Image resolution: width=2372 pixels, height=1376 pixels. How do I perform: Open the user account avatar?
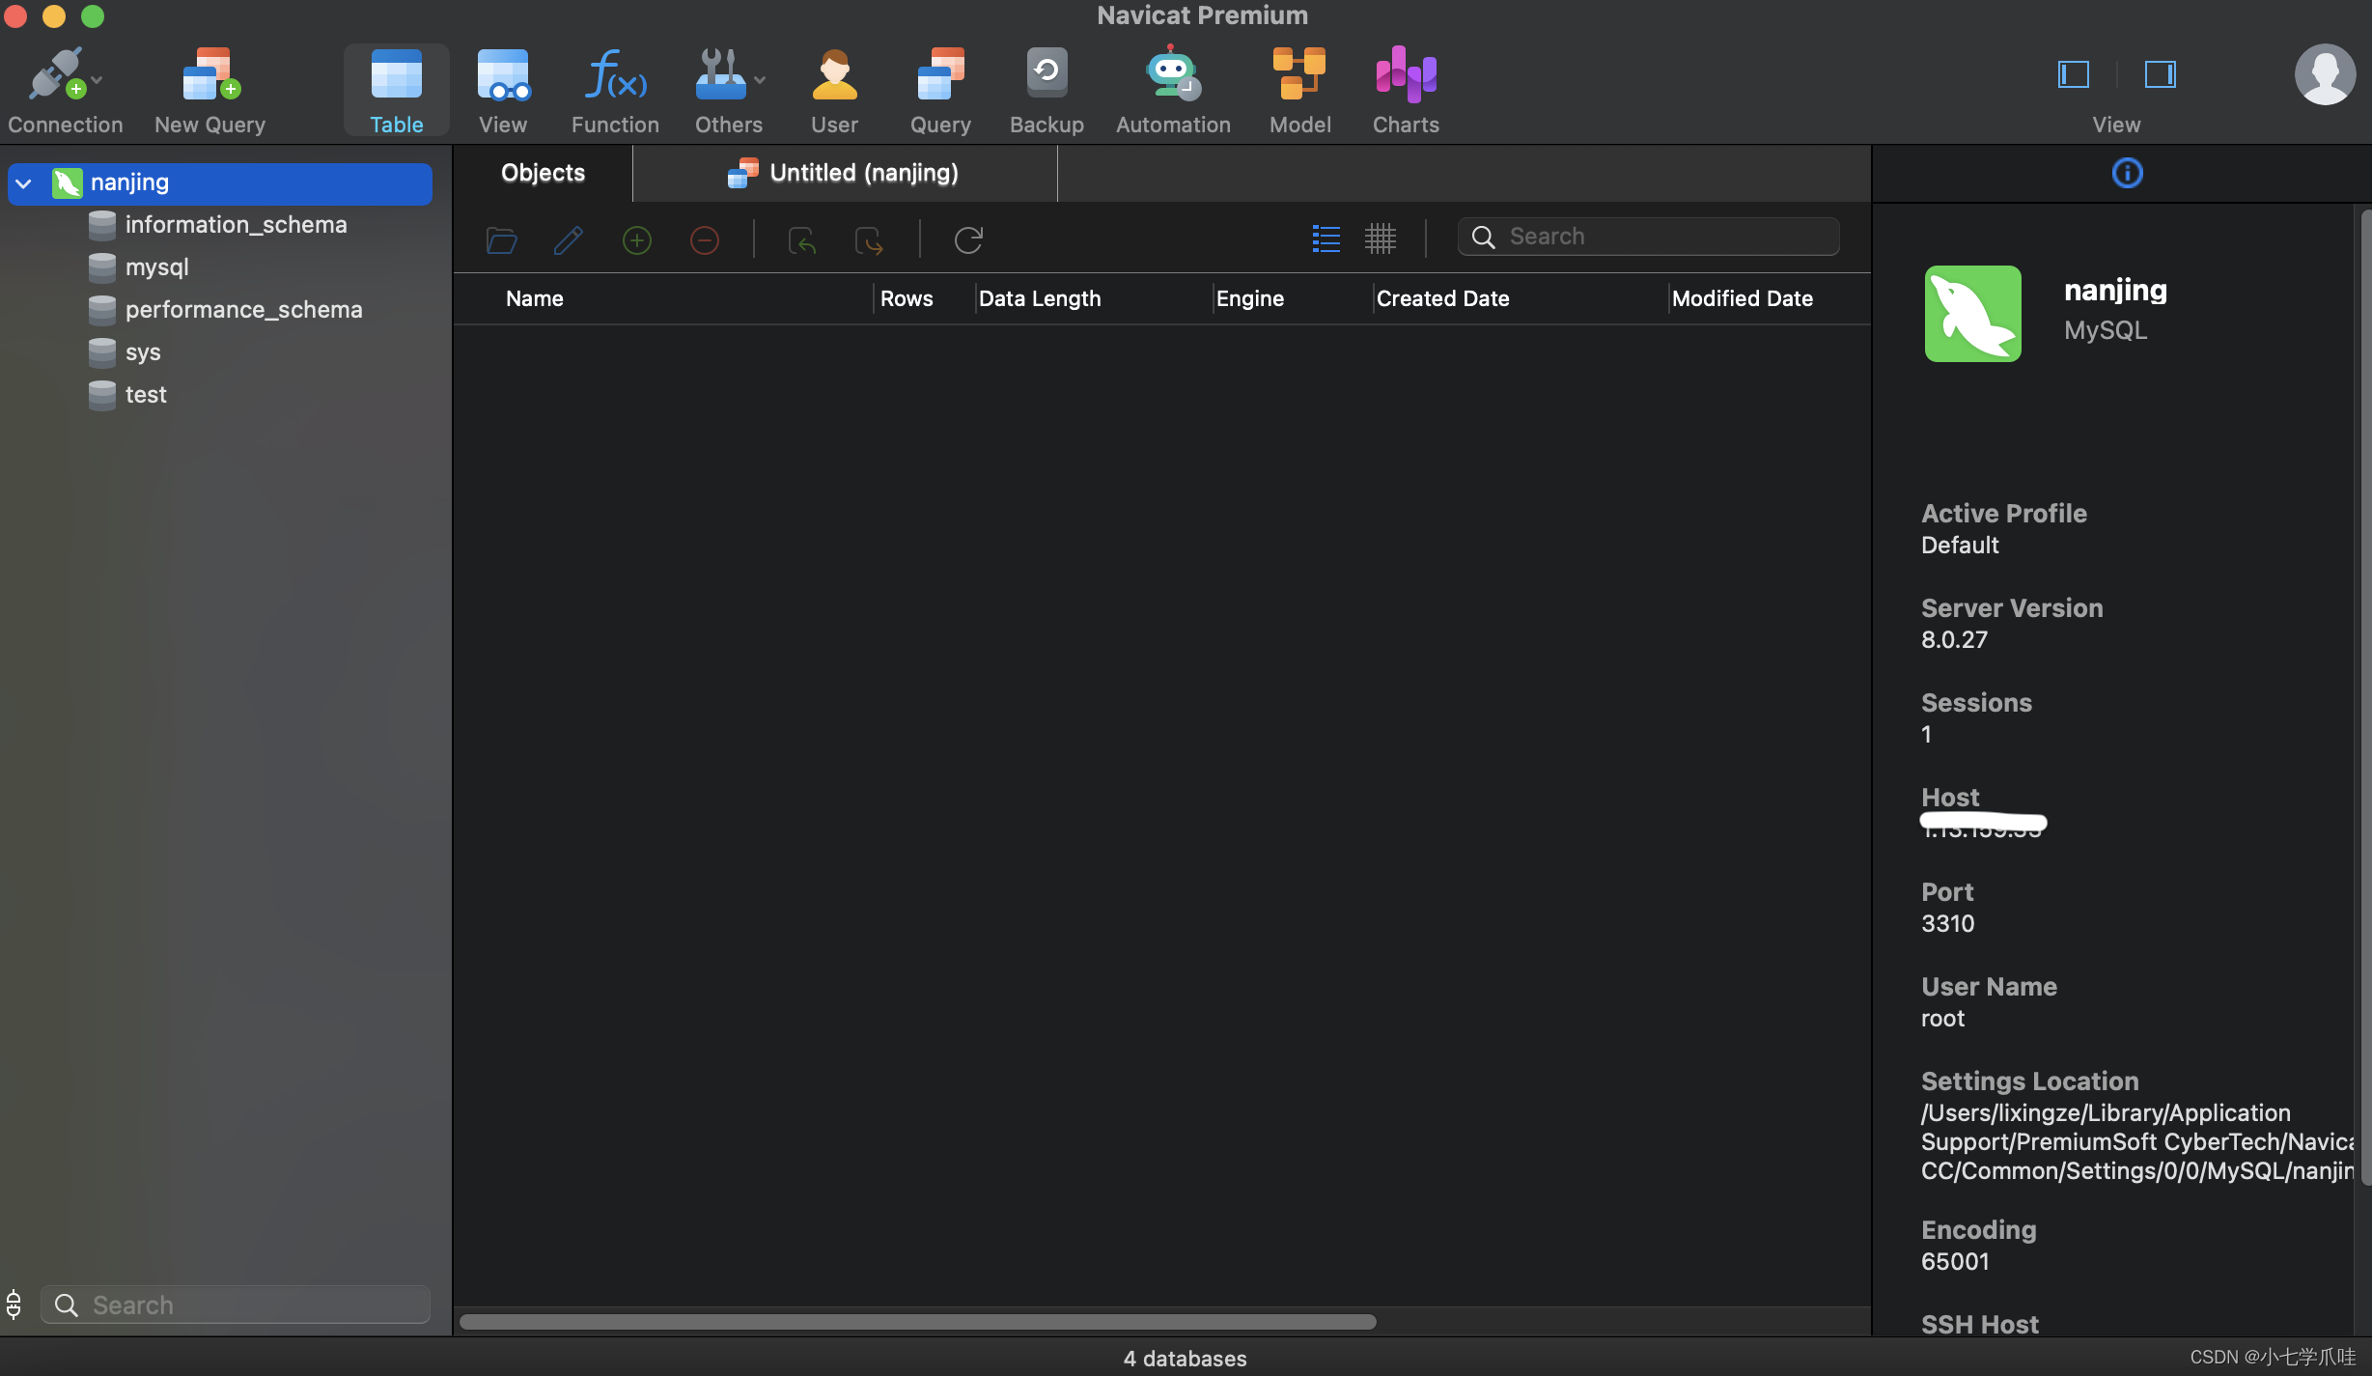tap(2325, 74)
